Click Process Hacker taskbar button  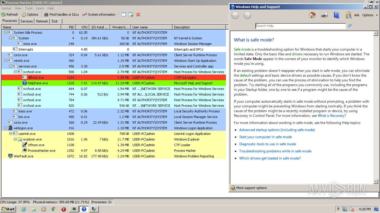[74, 209]
